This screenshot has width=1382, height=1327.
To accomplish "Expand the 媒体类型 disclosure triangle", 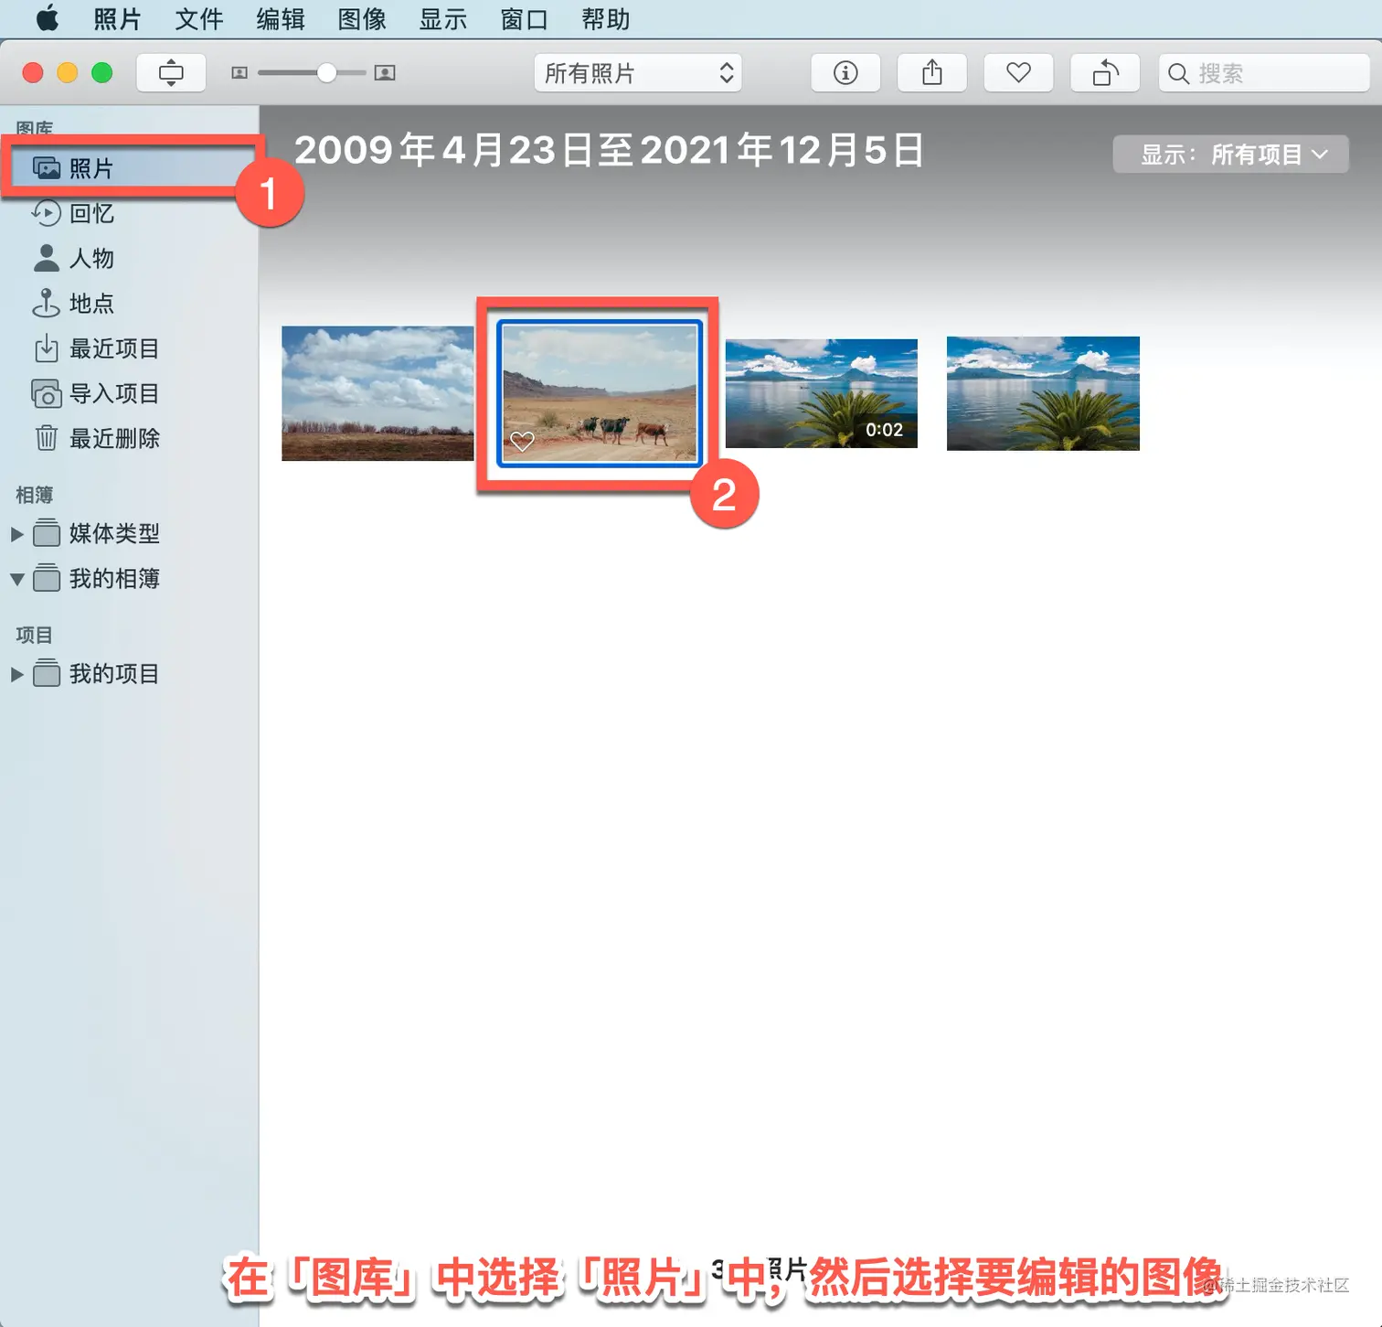I will pyautogui.click(x=16, y=534).
